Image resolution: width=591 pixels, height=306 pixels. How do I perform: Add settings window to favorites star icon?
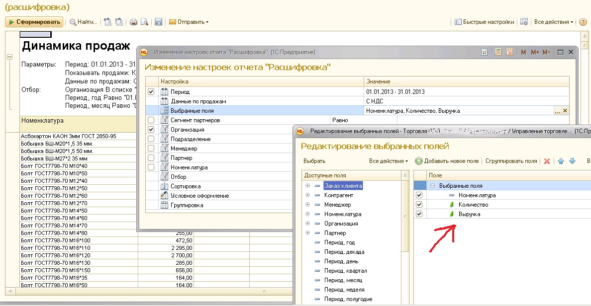click(485, 52)
